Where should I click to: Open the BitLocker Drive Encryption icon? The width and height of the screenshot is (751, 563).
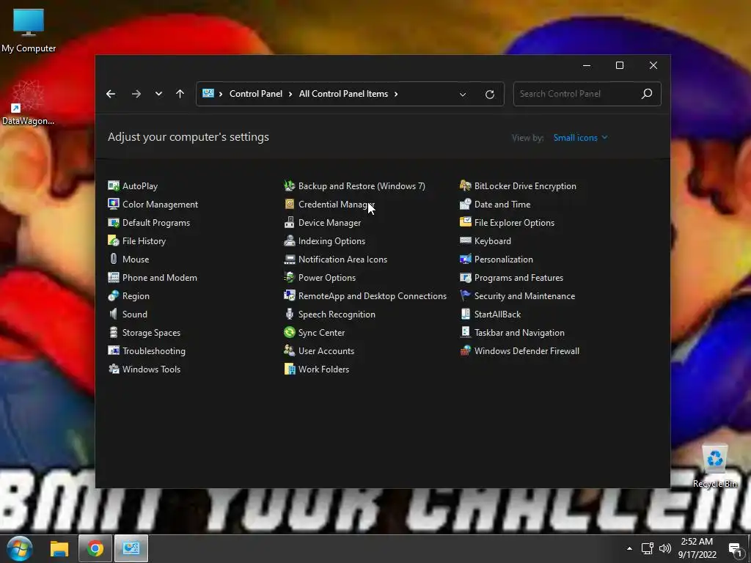click(x=465, y=185)
